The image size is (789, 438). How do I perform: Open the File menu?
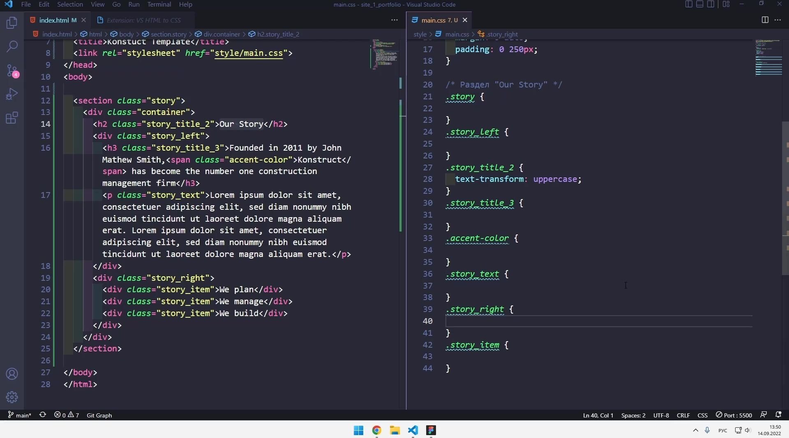click(x=26, y=4)
